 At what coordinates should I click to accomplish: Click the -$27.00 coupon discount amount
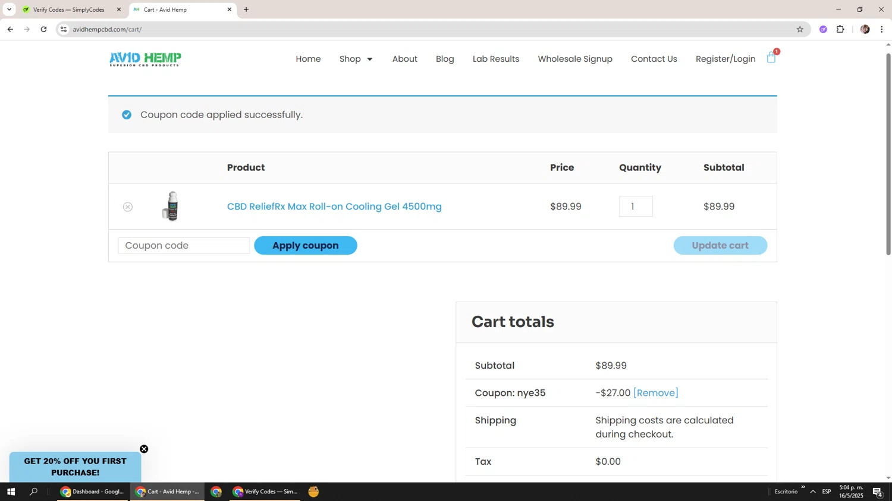(x=613, y=393)
